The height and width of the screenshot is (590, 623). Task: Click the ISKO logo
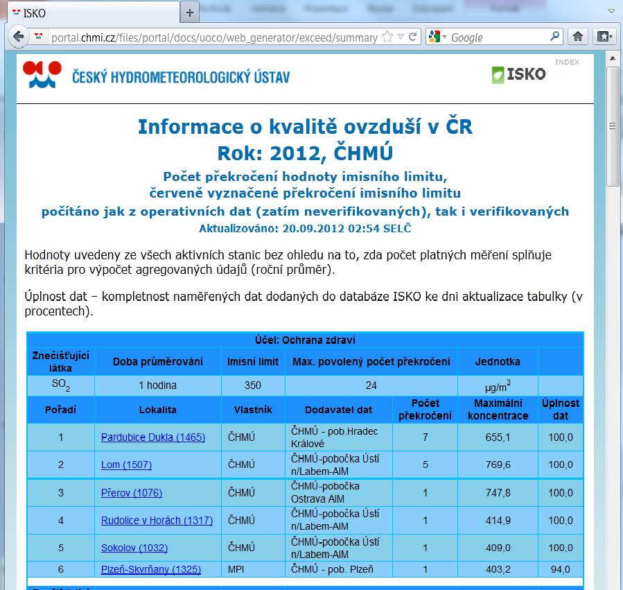[x=519, y=74]
